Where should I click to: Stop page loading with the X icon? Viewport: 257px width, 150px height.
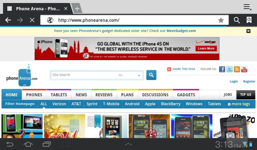tap(32, 20)
